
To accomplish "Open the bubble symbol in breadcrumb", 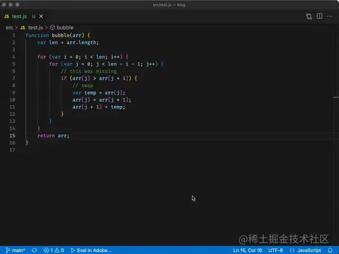I will coord(64,27).
